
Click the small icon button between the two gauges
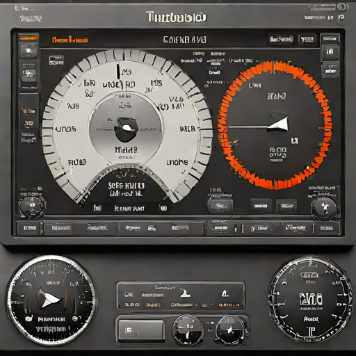(x=215, y=67)
